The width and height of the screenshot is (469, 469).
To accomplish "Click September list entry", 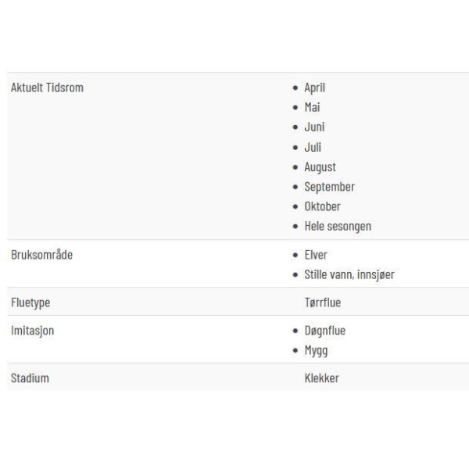I will coord(330,188).
